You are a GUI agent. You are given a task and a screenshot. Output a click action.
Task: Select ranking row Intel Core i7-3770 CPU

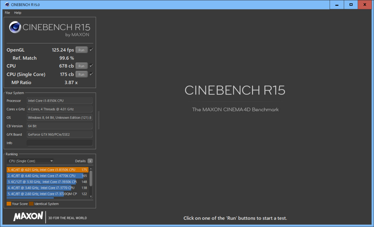pos(47,188)
